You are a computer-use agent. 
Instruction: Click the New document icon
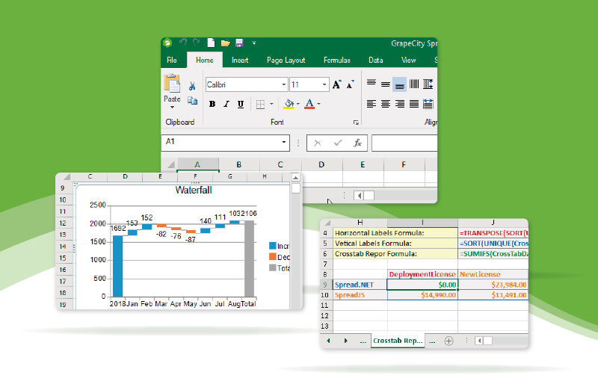[212, 43]
